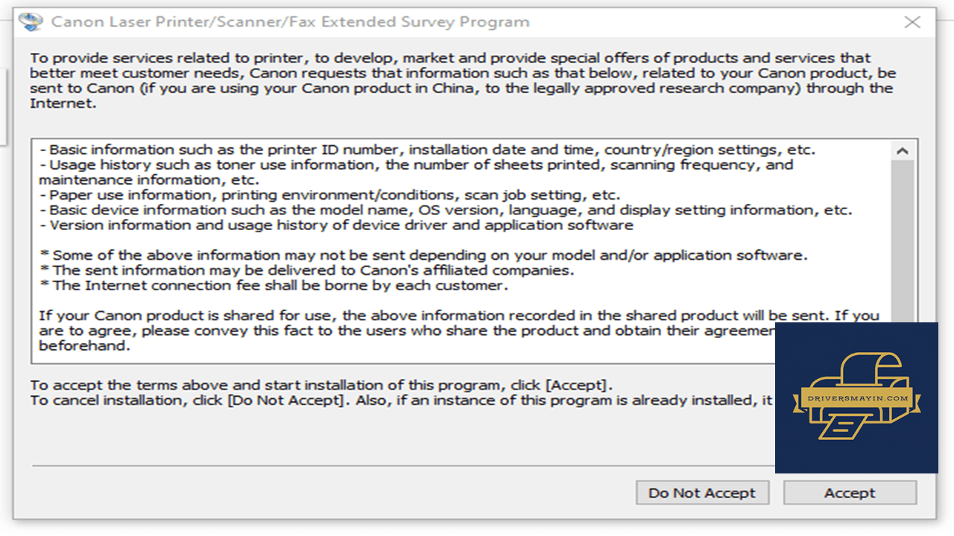The height and width of the screenshot is (536, 954).
Task: Open the DRIVERSMAYIN.COM banner text
Action: tap(857, 398)
